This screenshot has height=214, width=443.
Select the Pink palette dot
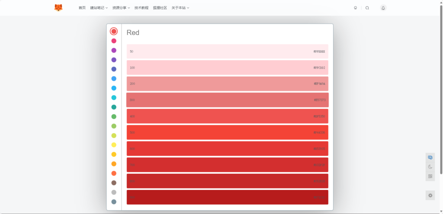point(114,41)
